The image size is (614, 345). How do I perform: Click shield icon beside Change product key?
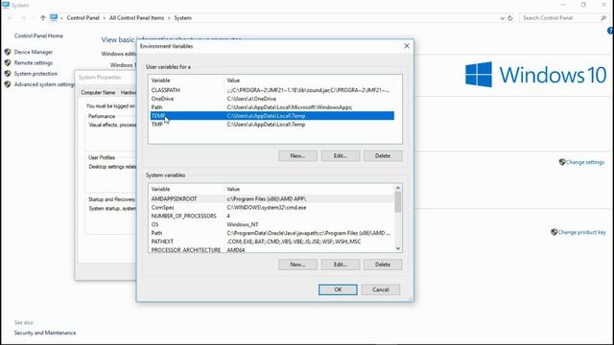tap(554, 232)
